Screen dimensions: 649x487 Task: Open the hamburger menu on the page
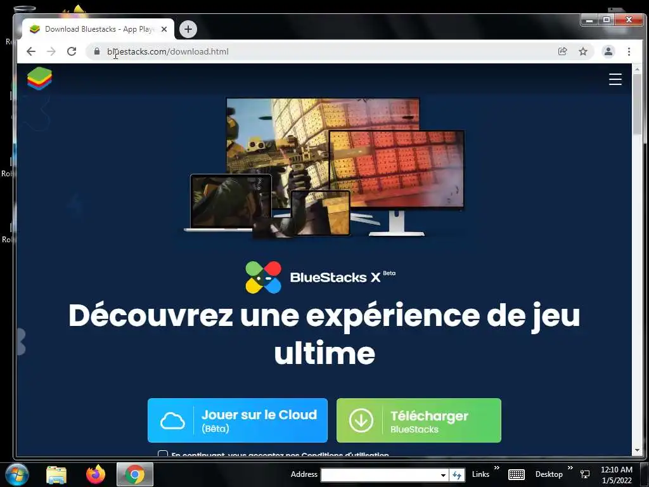click(x=615, y=79)
